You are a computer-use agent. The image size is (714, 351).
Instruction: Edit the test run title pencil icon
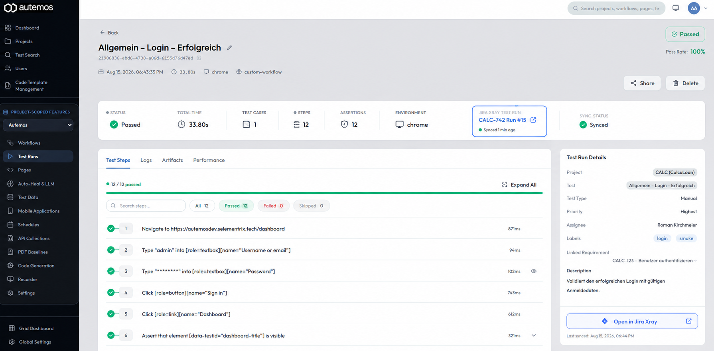229,48
